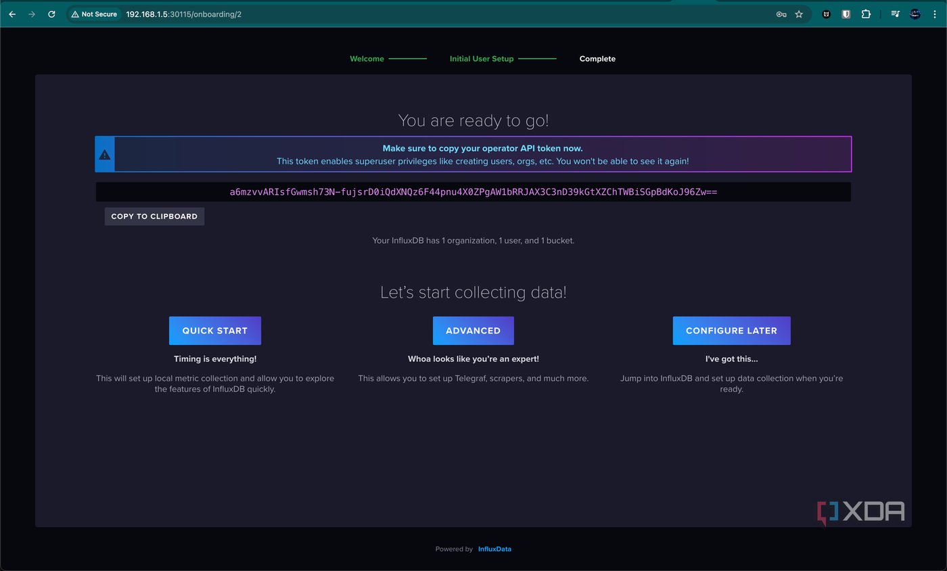The image size is (947, 571).
Task: Open the browser profile avatar
Action: (x=915, y=14)
